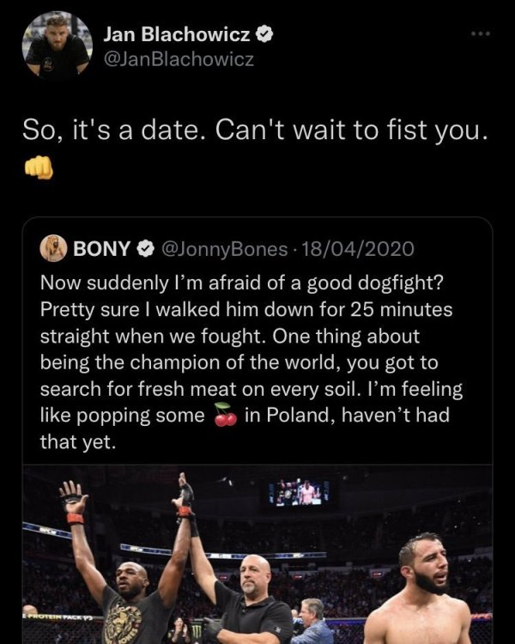Open the @JanBlachowicz handle link

pos(179,60)
